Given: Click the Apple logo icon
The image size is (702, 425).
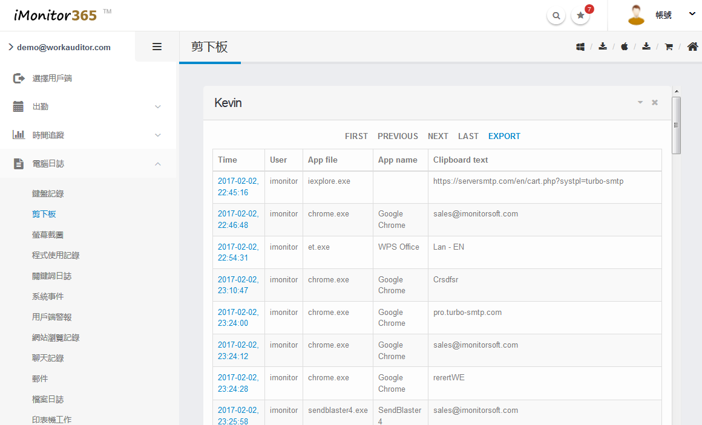Looking at the screenshot, I should point(625,47).
